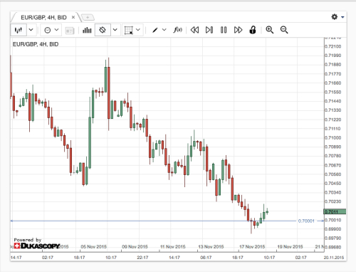Image resolution: width=356 pixels, height=274 pixels.
Task: Open the chart type dropdown arrow
Action: click(31, 30)
